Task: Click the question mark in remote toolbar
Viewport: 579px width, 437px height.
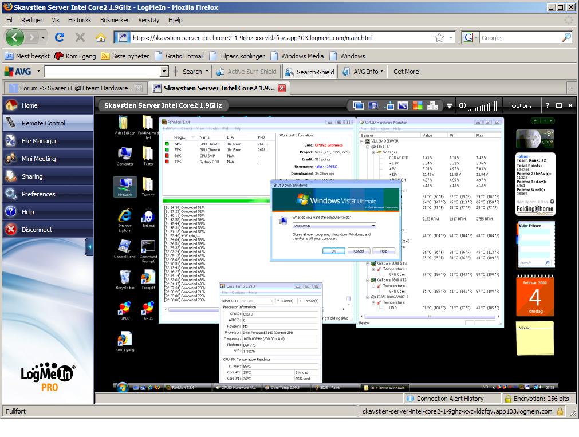Action: 548,105
